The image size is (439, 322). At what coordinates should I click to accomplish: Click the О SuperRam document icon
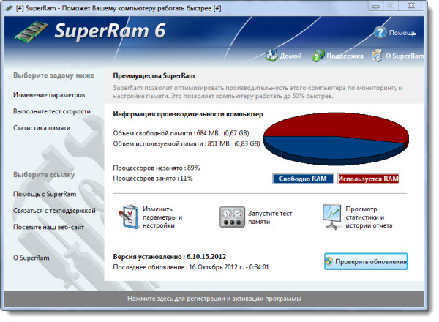[x=377, y=56]
